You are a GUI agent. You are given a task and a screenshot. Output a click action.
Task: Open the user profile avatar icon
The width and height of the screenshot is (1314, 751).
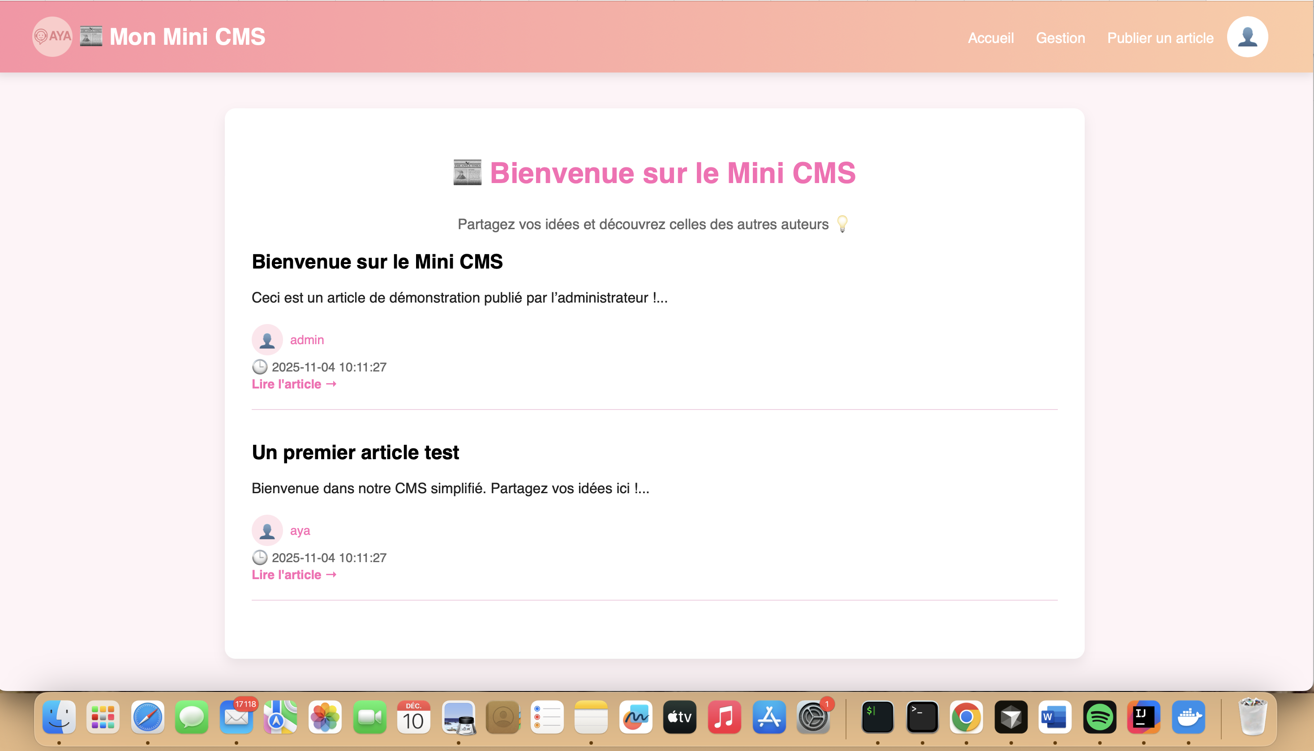[1247, 37]
